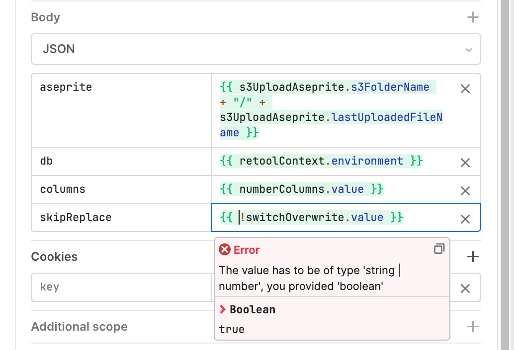Image resolution: width=514 pixels, height=350 pixels.
Task: Remove the aseprite body row
Action: (x=465, y=89)
